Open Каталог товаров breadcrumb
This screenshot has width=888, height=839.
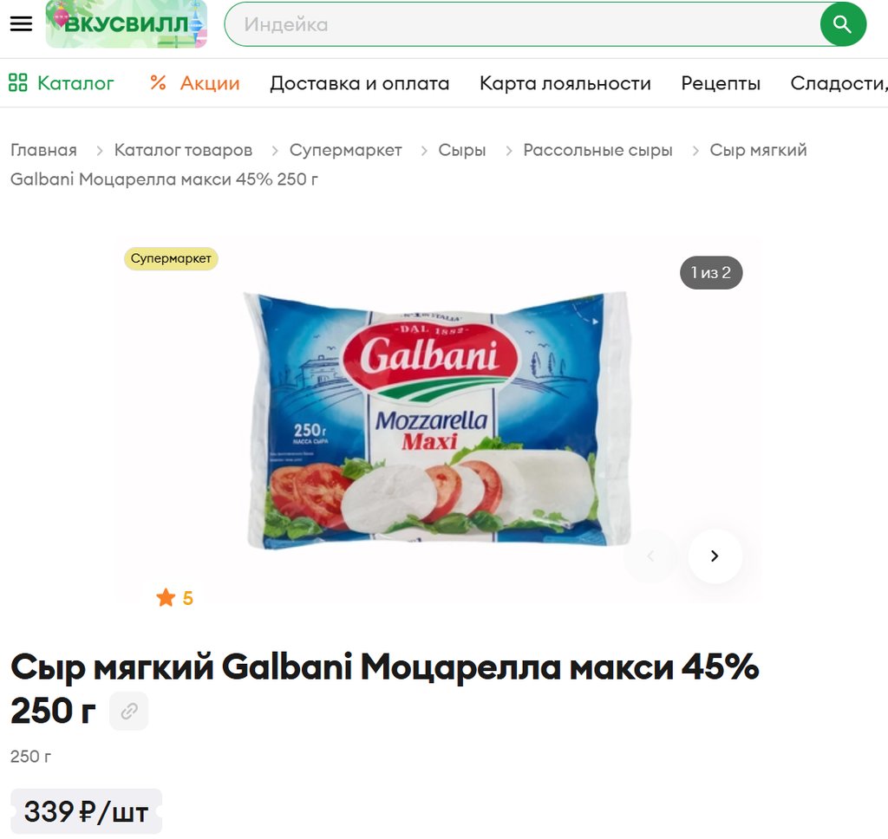point(183,150)
